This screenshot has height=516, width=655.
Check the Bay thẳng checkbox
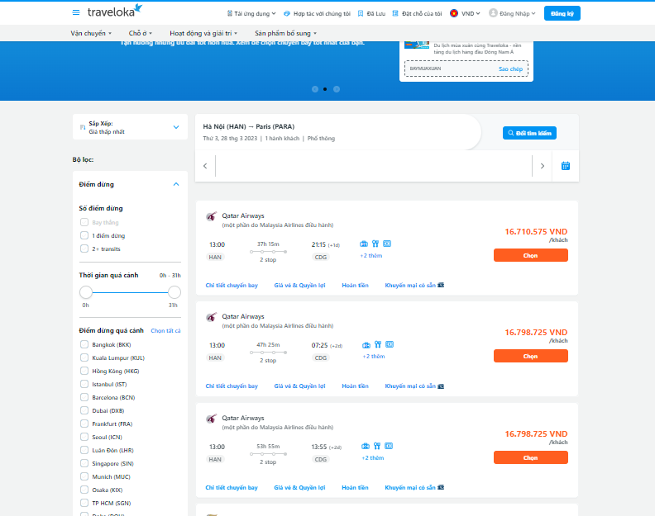pyautogui.click(x=84, y=222)
